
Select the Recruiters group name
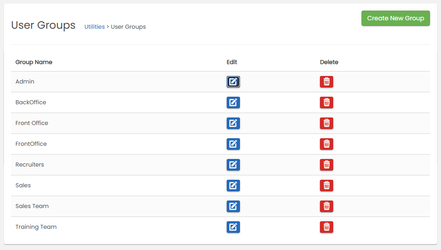point(30,164)
